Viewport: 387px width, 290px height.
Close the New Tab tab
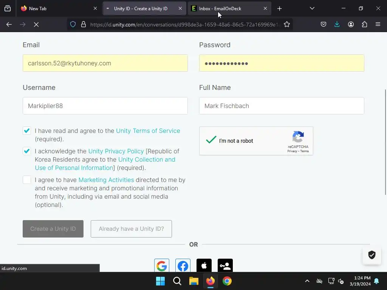pyautogui.click(x=95, y=9)
